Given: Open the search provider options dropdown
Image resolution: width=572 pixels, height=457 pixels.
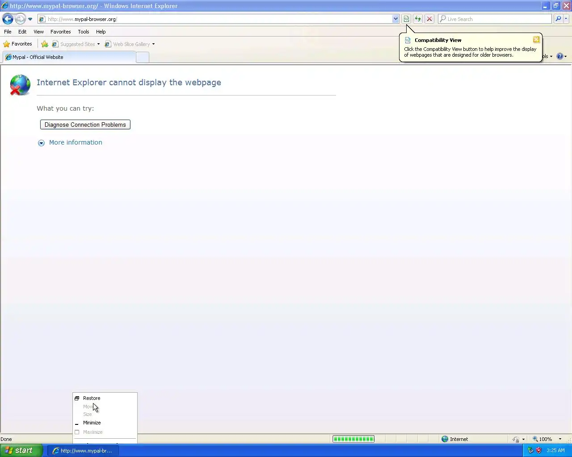Looking at the screenshot, I should click(566, 19).
